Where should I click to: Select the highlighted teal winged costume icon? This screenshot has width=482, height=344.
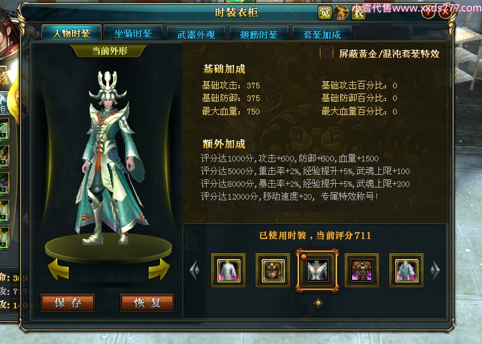(317, 270)
